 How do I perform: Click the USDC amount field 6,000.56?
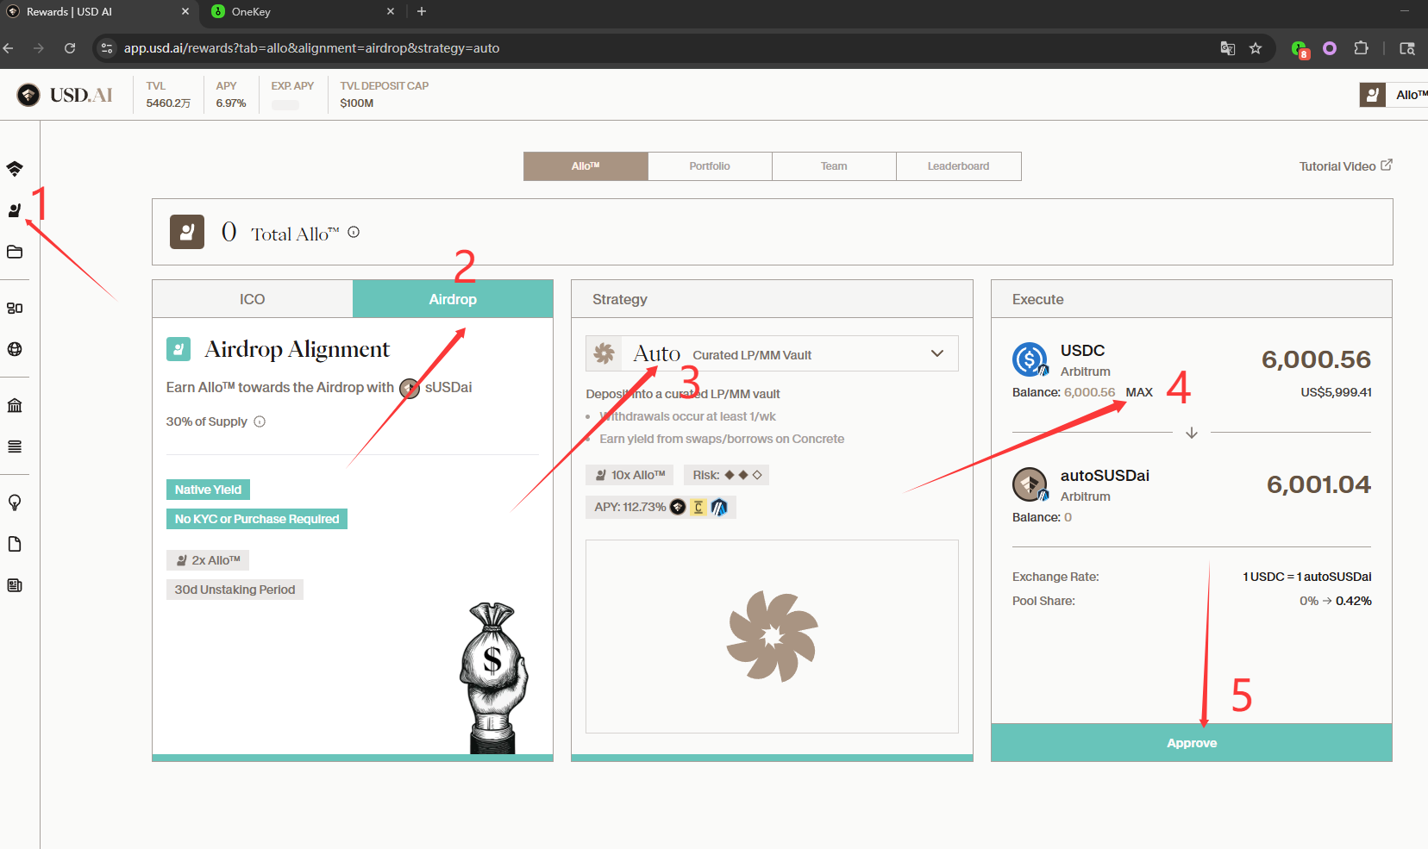pos(1316,359)
